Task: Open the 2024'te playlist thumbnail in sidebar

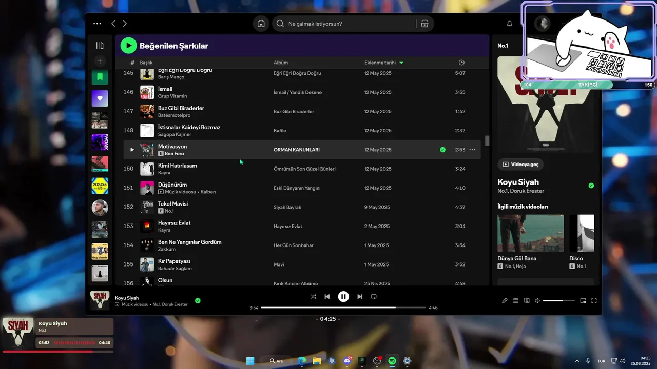Action: click(x=100, y=186)
